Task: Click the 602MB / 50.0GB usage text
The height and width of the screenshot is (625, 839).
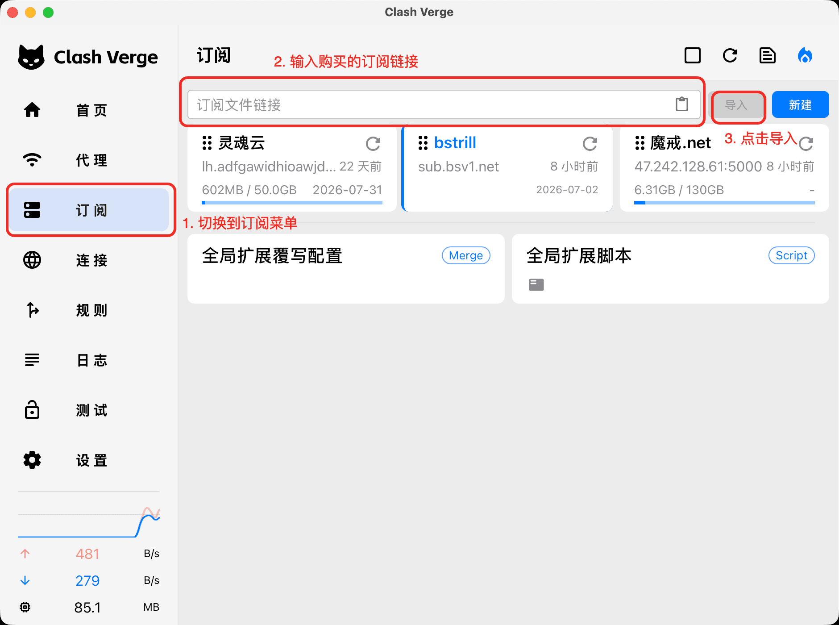Action: coord(249,190)
